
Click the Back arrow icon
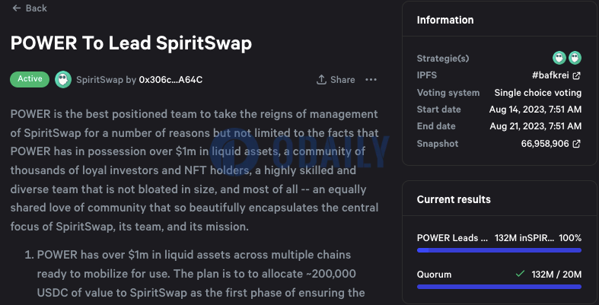point(17,8)
